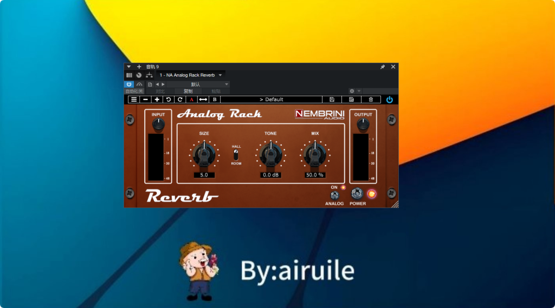Save the preset with the first floppy icon
Viewport: 555px width, 308px height.
click(332, 100)
